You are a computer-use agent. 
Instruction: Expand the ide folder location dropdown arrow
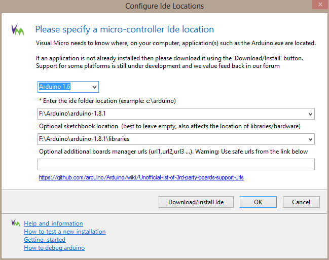point(310,114)
